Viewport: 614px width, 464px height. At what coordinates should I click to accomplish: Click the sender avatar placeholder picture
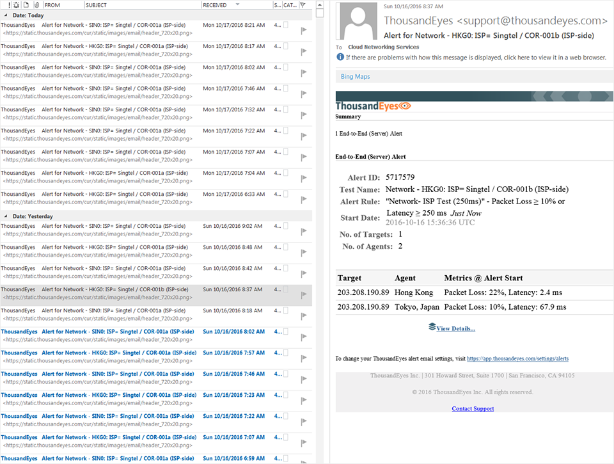[357, 21]
